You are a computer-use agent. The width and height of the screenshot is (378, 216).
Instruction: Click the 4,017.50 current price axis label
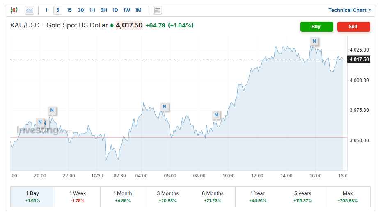(x=359, y=59)
